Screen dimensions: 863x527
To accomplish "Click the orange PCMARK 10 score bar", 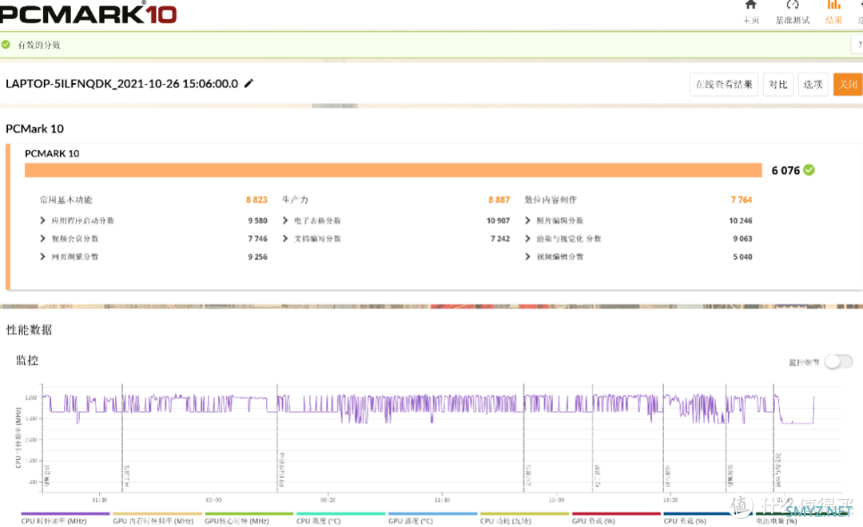I will click(x=393, y=170).
